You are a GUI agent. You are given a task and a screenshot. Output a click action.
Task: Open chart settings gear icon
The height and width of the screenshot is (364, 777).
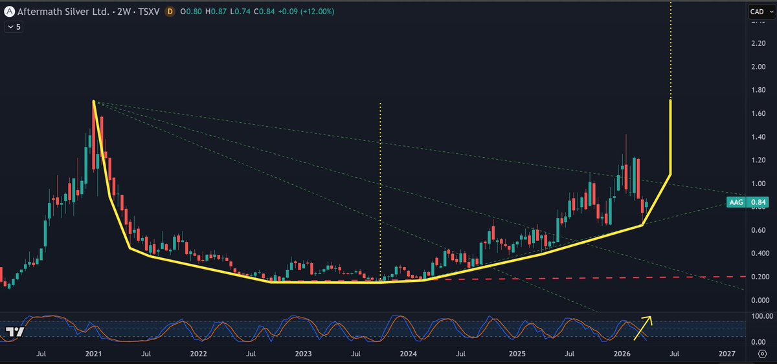763,354
